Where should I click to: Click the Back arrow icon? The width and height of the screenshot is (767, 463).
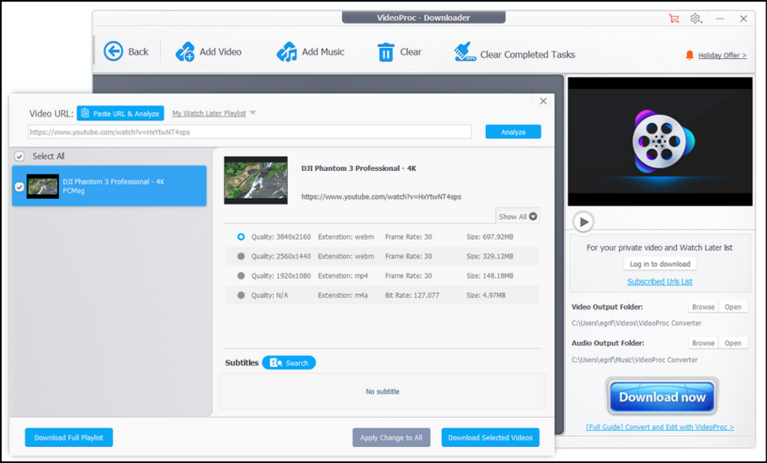click(113, 51)
